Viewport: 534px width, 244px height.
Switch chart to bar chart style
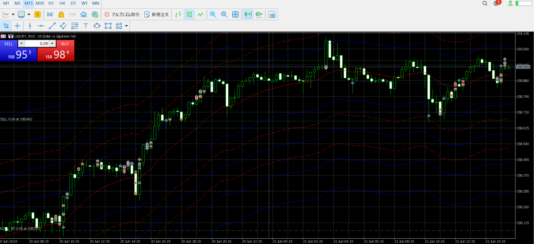coord(178,14)
